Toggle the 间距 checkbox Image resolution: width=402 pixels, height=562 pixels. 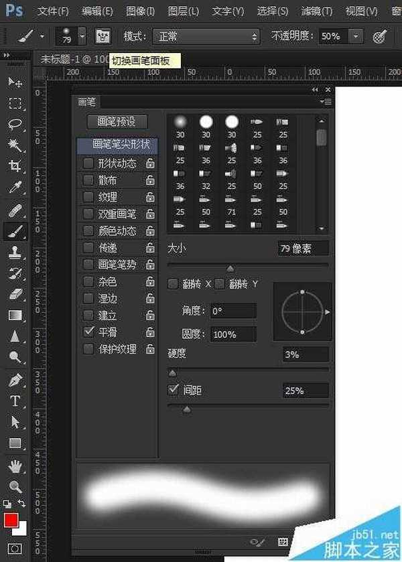click(174, 389)
